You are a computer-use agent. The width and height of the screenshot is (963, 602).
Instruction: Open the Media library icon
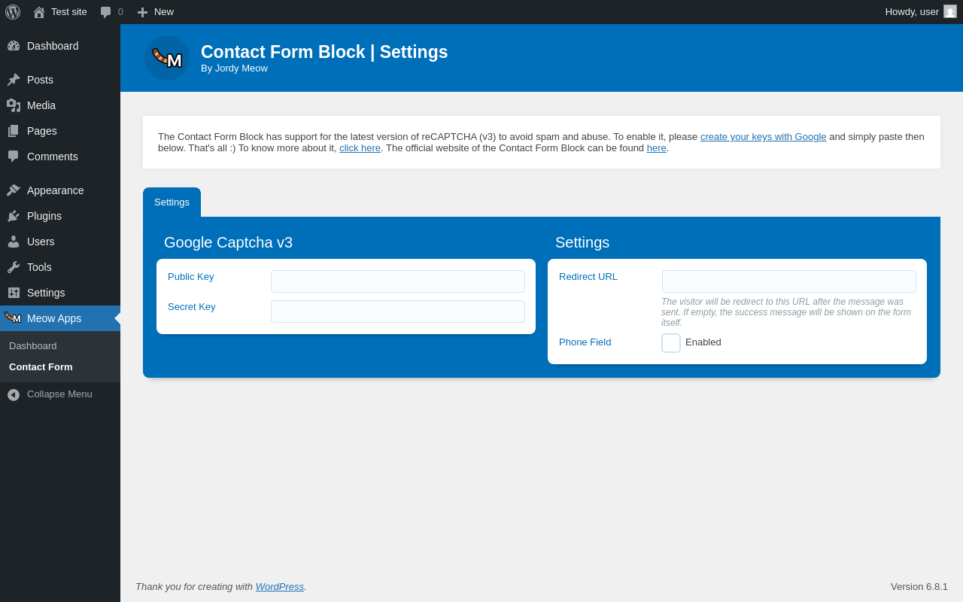[x=14, y=105]
